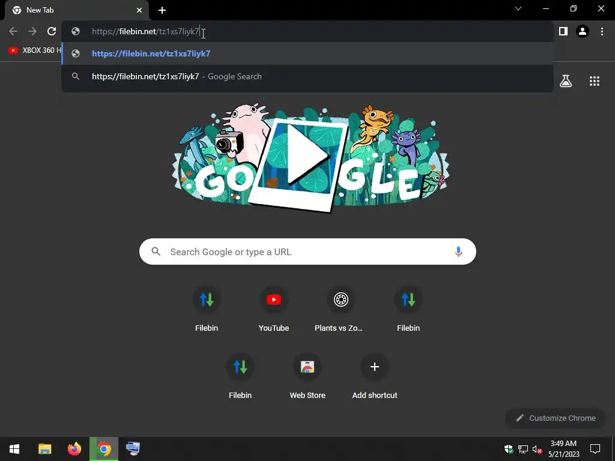This screenshot has width=615, height=461.
Task: Reload the page with the refresh icon
Action: tap(52, 31)
